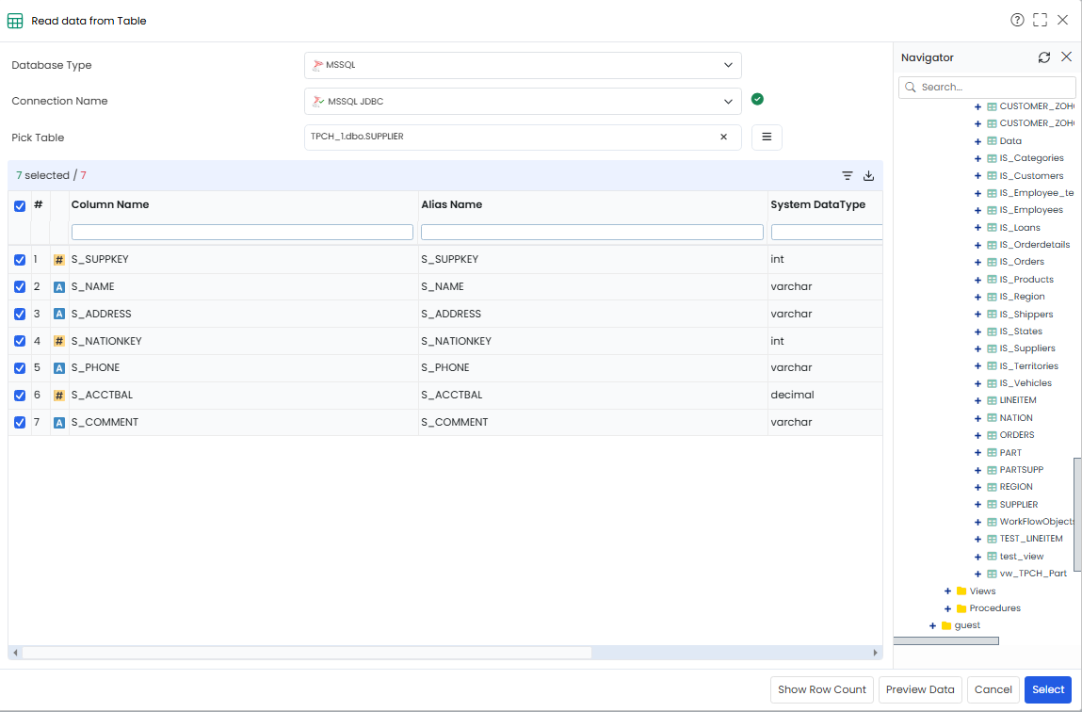Click the text type icon for S_COMMENT
Screen dimensions: 1082x712
pos(59,422)
